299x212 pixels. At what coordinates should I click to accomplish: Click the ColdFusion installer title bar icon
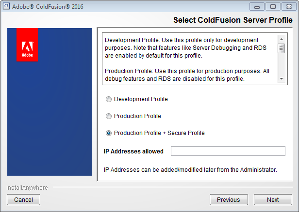7,7
